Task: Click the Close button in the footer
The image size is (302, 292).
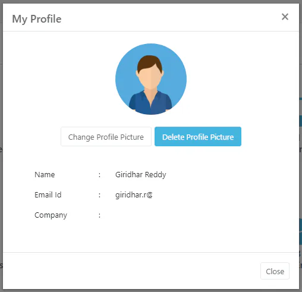Action: pos(275,271)
